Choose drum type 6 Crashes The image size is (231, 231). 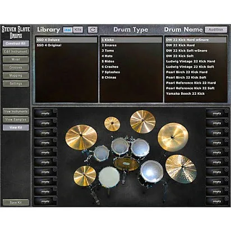tap(131, 67)
